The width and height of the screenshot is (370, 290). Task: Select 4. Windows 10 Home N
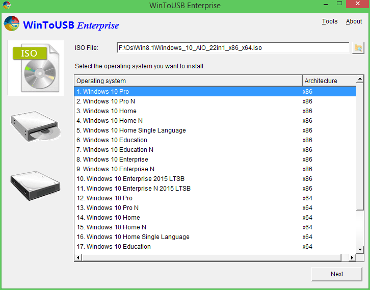[215, 121]
